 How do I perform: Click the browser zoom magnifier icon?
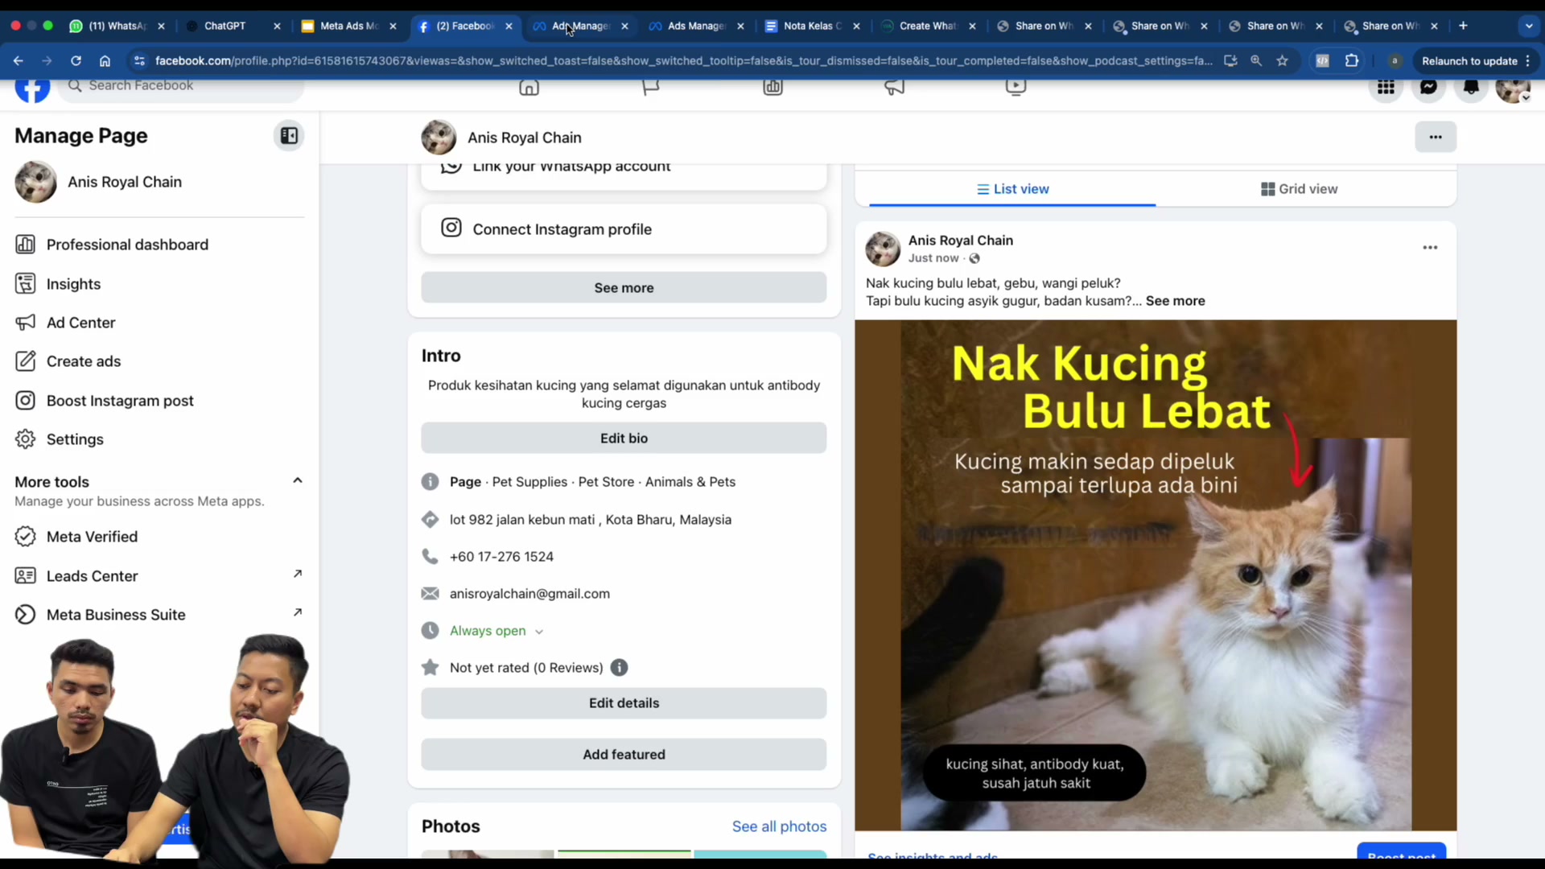(1256, 61)
